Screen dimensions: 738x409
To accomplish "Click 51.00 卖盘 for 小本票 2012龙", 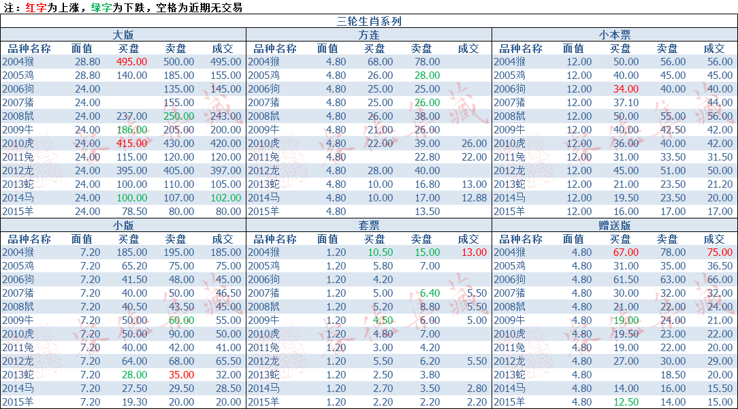I will click(x=673, y=170).
